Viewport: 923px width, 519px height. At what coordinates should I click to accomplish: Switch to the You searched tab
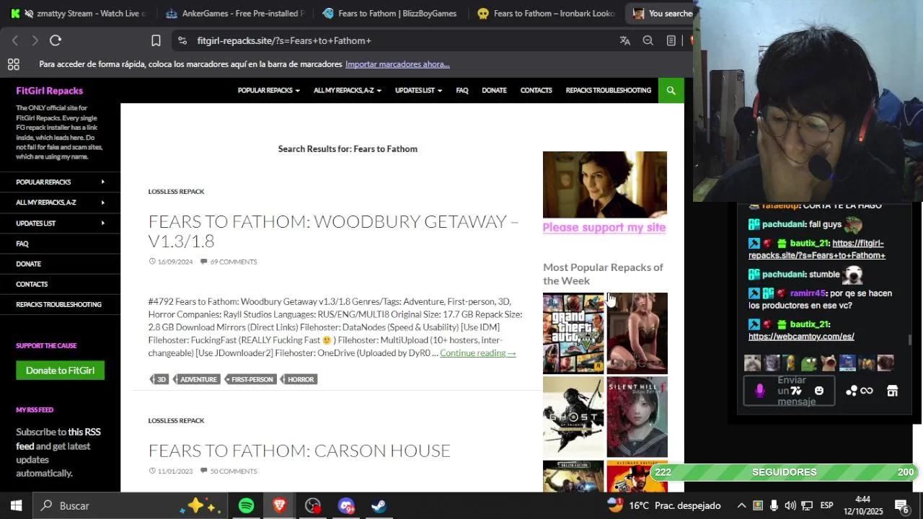pyautogui.click(x=661, y=13)
